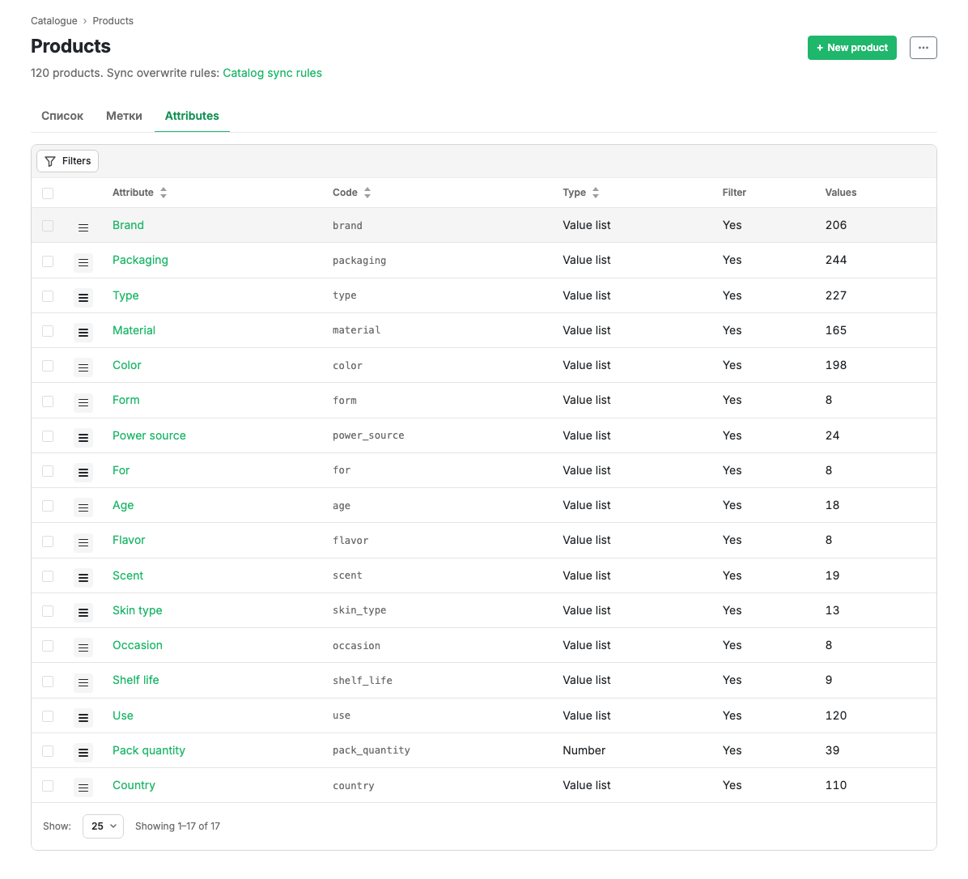Click the drag handle icon for Power source row
This screenshot has width=968, height=879.
[83, 438]
